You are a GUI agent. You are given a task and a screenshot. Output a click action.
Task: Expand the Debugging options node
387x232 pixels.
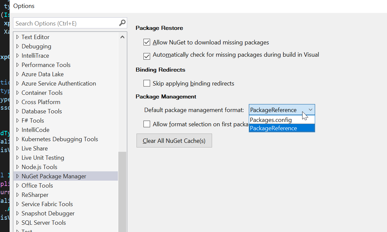click(18, 46)
